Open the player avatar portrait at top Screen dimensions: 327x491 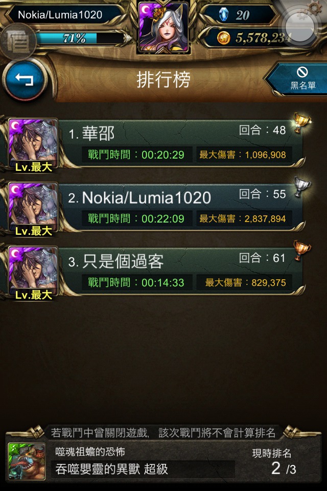tap(163, 27)
